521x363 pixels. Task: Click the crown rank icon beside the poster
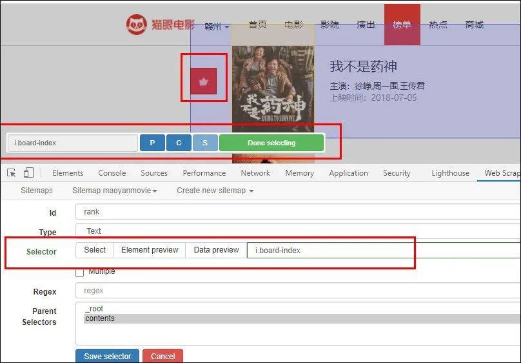pos(203,81)
